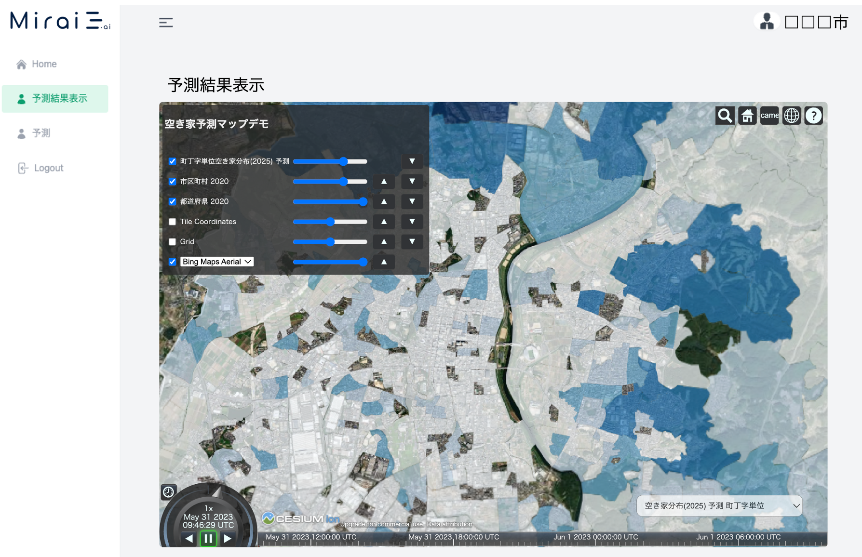Adjust Tile Coordinates opacity slider

pyautogui.click(x=330, y=222)
